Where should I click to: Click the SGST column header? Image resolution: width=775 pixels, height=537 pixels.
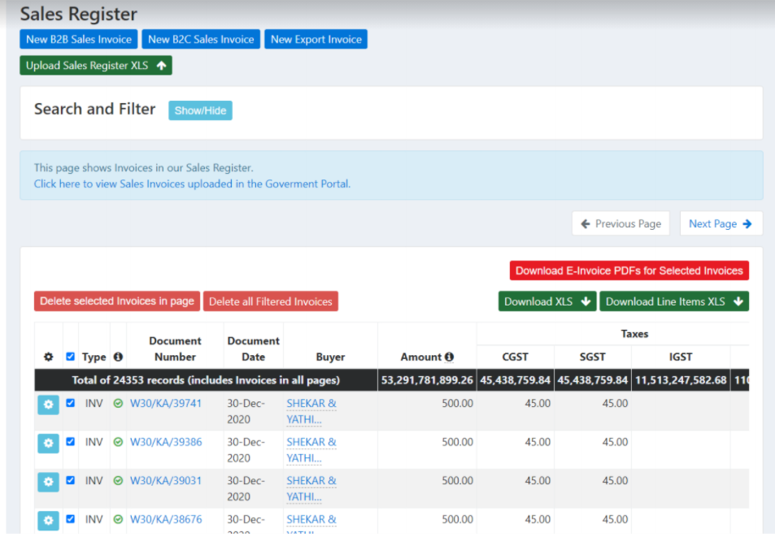click(x=592, y=357)
